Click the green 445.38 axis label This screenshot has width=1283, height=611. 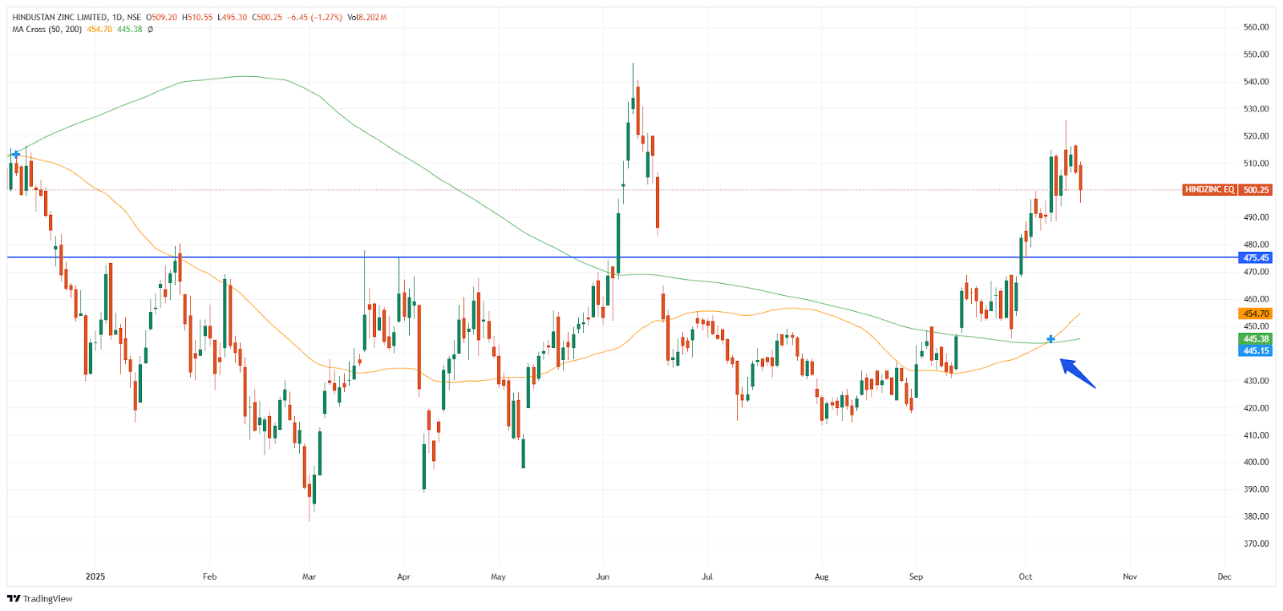[1256, 339]
